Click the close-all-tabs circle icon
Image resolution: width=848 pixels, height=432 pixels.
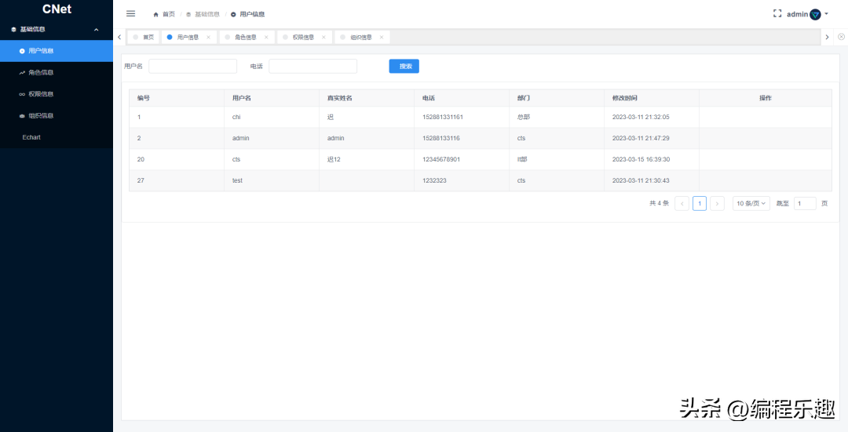tap(841, 37)
